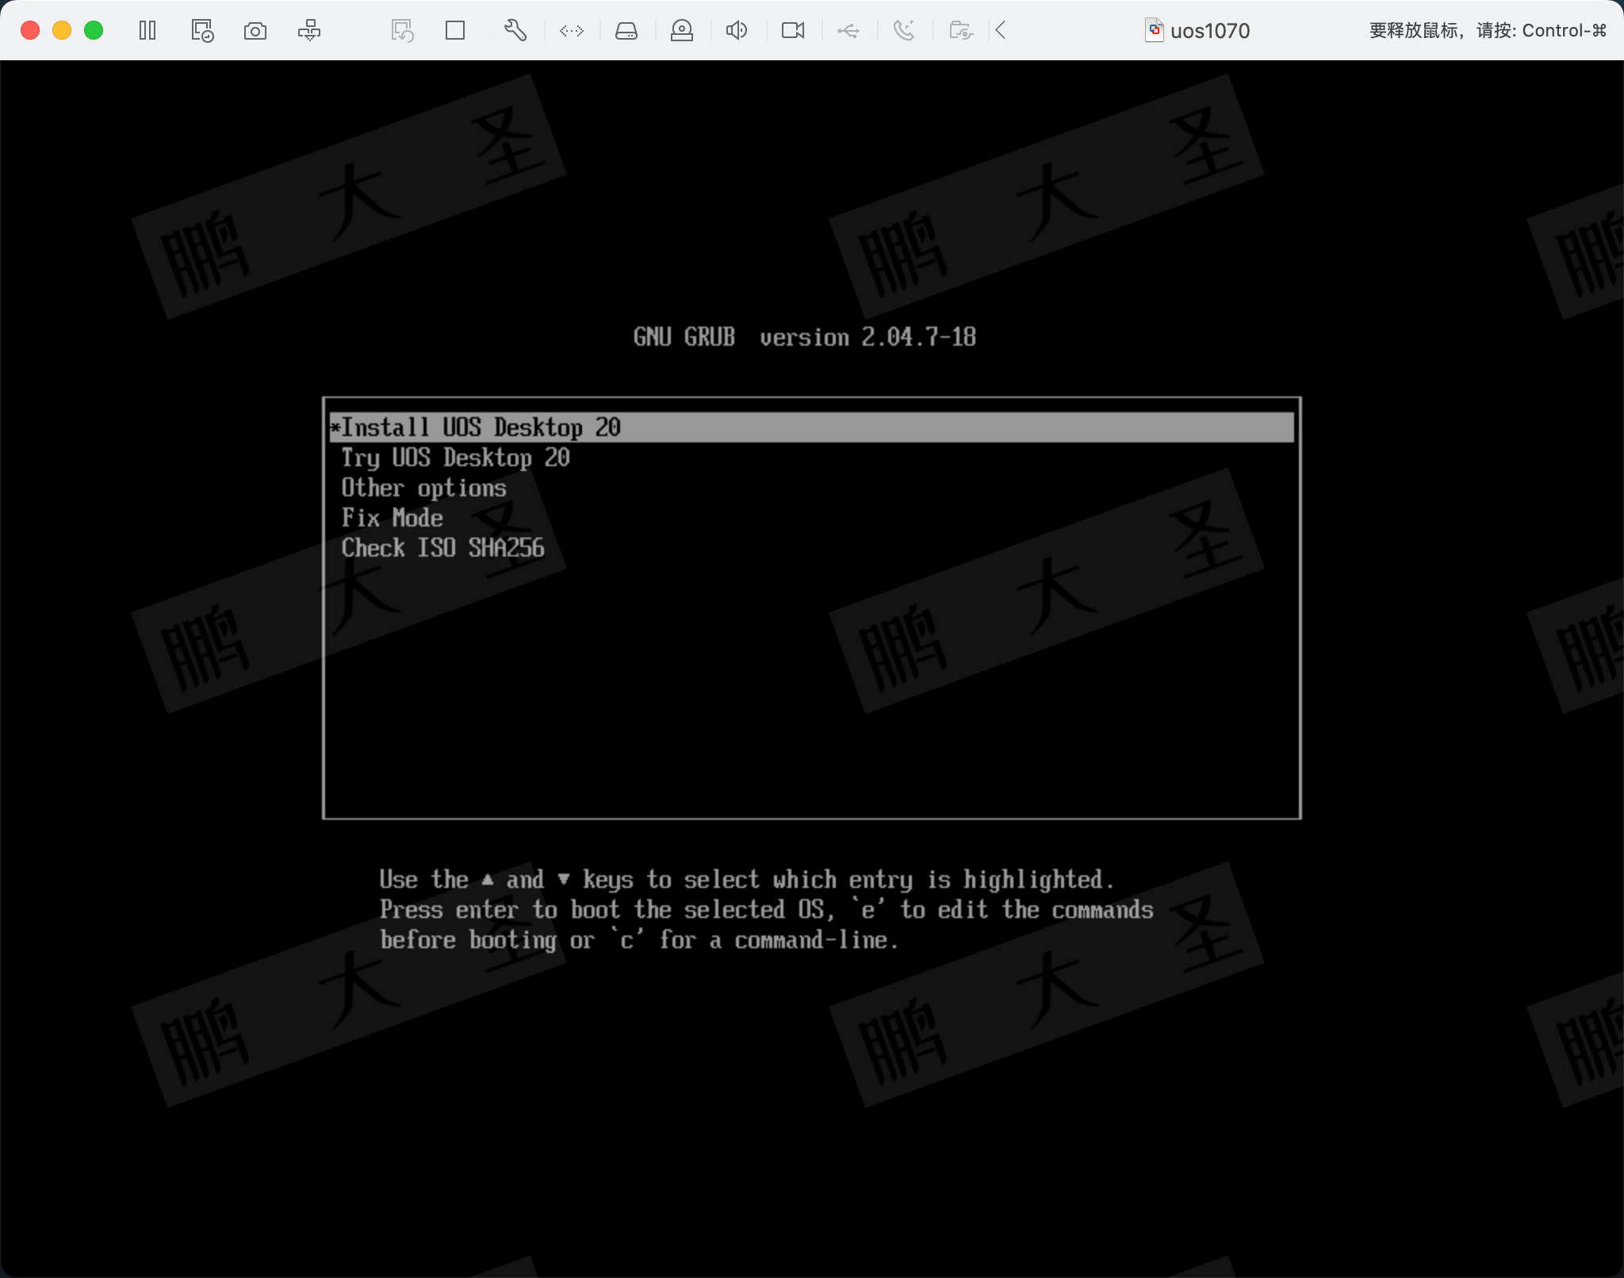The width and height of the screenshot is (1624, 1278).
Task: Click the revert snapshot icon
Action: click(x=402, y=31)
